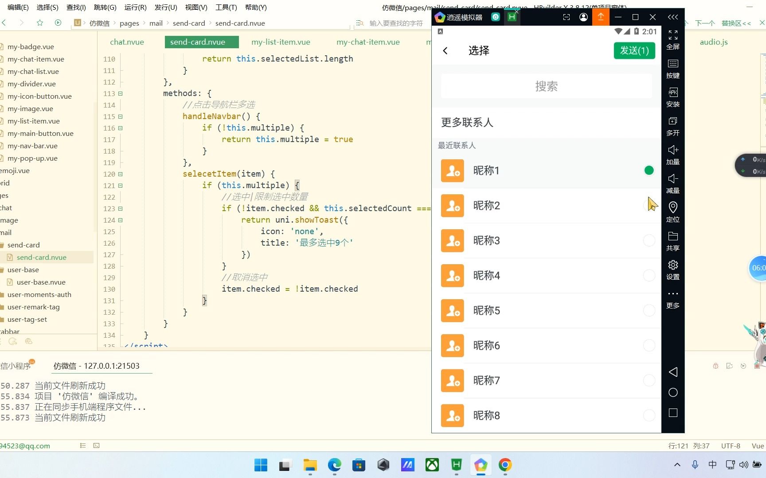Show more emulator tools (更多)

click(x=673, y=293)
